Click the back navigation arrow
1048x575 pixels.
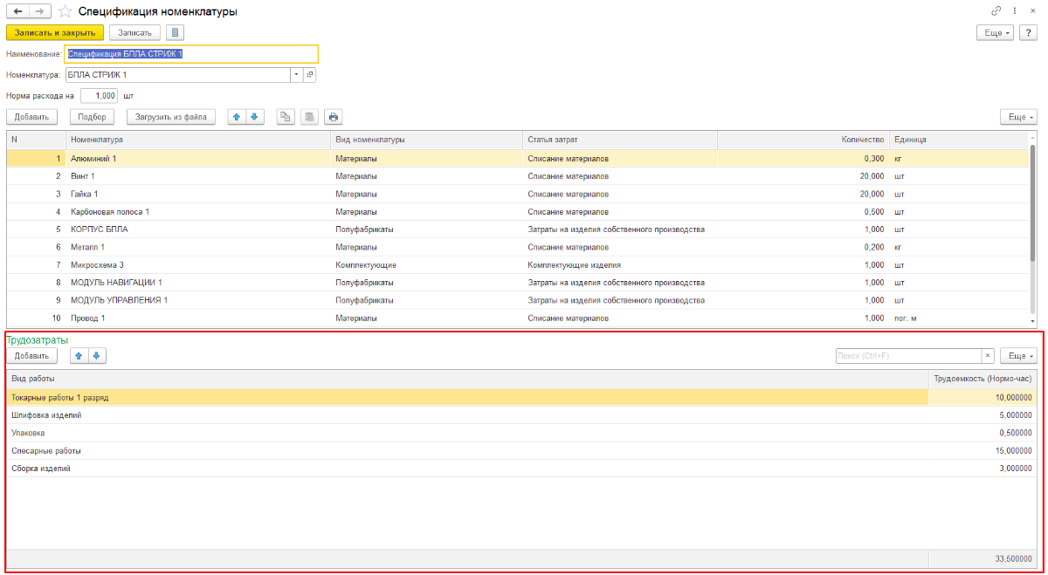click(17, 12)
